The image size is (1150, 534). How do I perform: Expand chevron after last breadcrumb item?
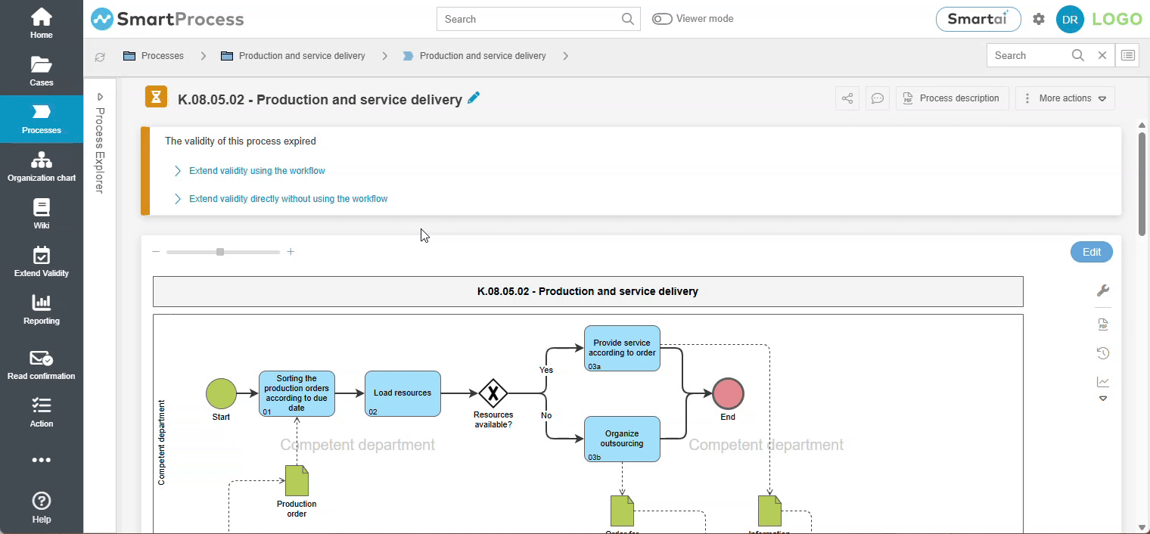566,56
